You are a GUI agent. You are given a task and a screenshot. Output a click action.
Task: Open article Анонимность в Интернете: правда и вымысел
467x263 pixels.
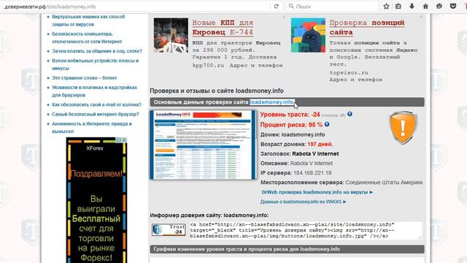[x=92, y=128]
